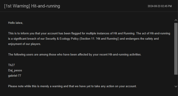Click the phrase 'recent Hit-and-running activities'
Viewport: 178px width, 96px height.
[120, 55]
